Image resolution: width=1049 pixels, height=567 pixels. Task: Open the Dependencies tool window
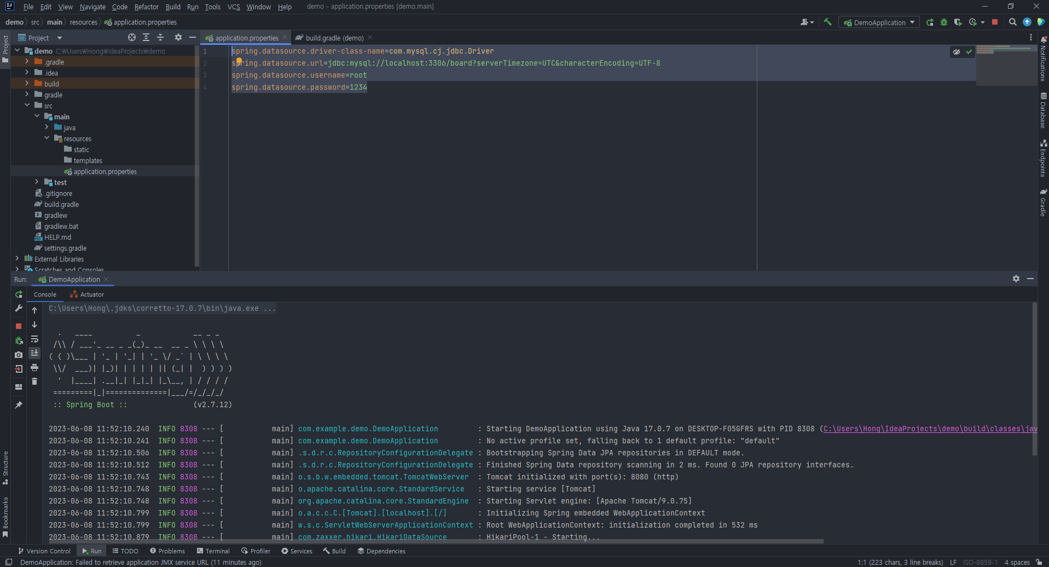click(381, 551)
